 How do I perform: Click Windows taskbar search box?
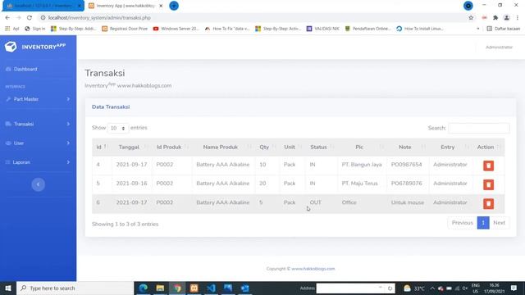point(75,288)
